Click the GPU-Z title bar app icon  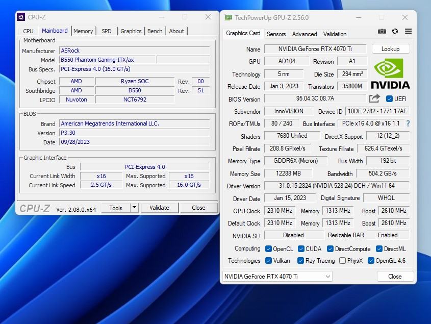point(228,17)
